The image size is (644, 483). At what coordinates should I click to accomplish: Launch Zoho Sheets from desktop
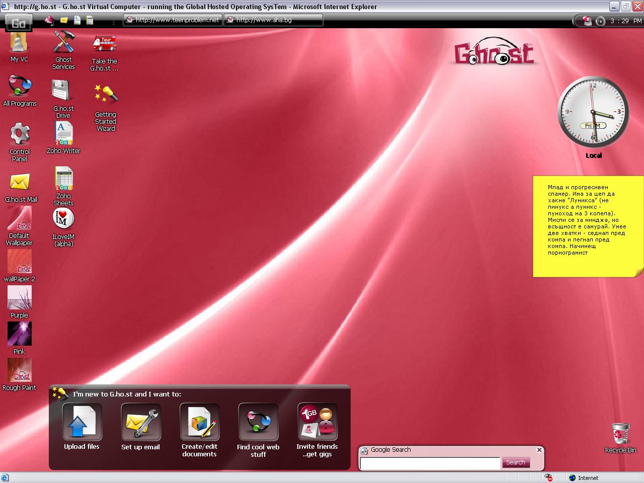63,186
